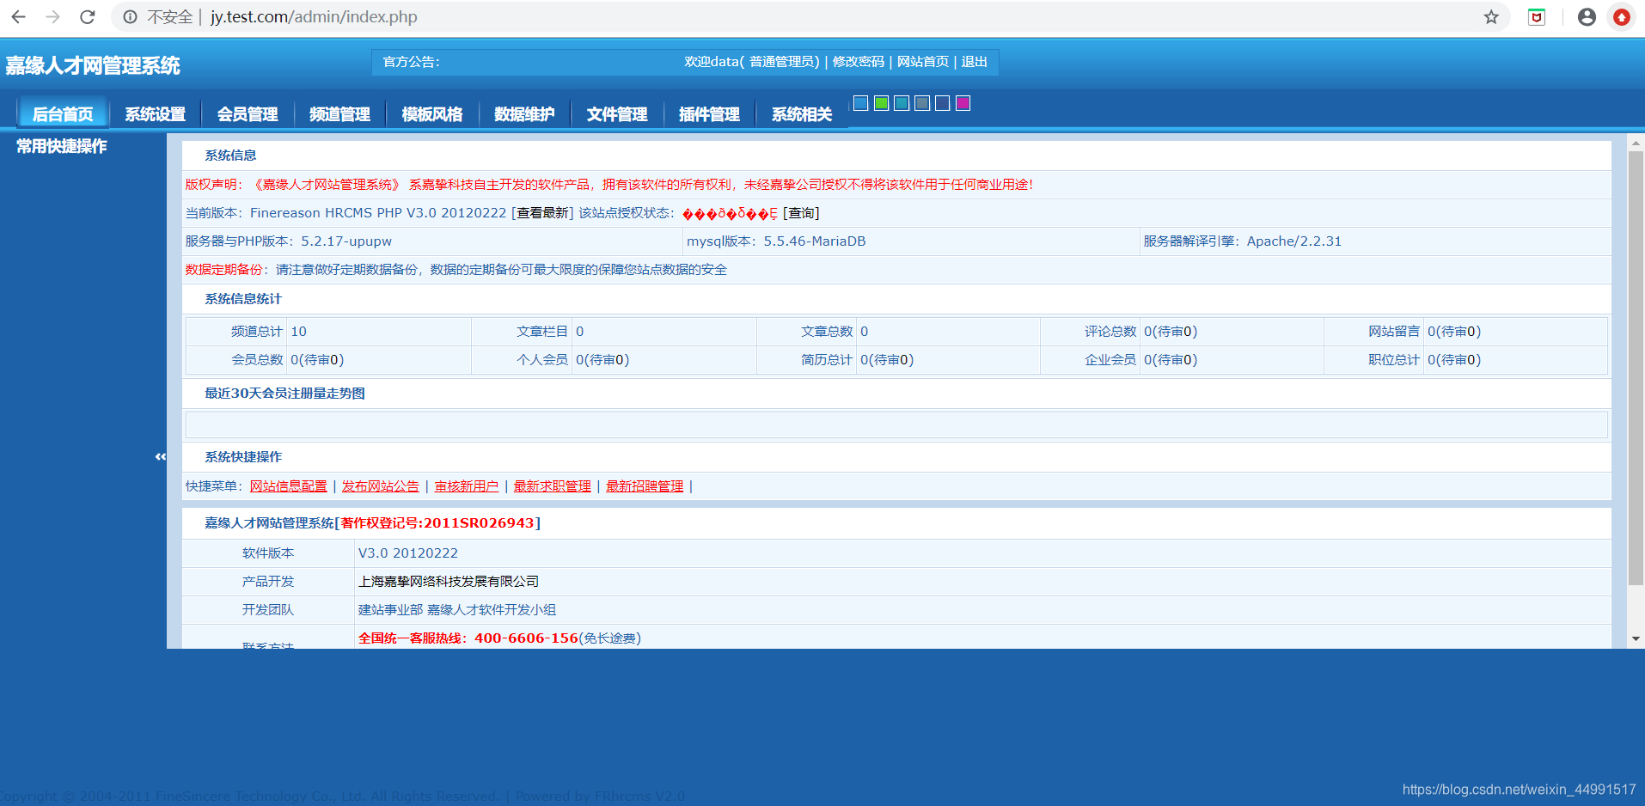Log out with the 退出 link

click(975, 62)
